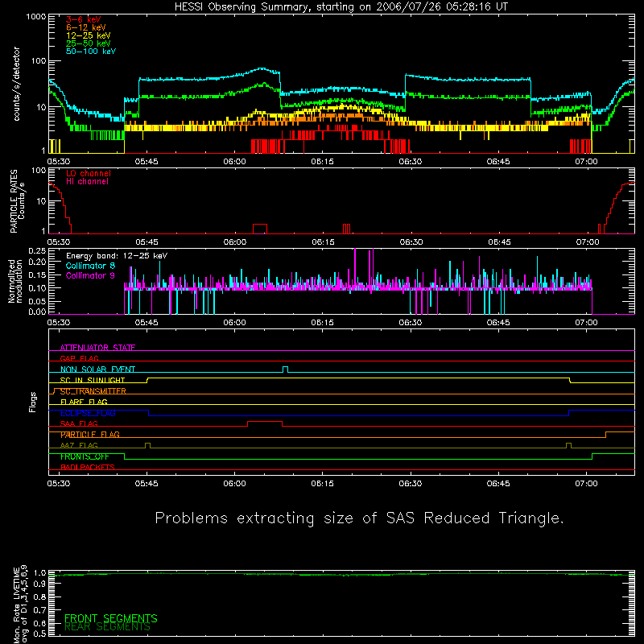Select the orange 6-12 keV legend label

point(86,27)
